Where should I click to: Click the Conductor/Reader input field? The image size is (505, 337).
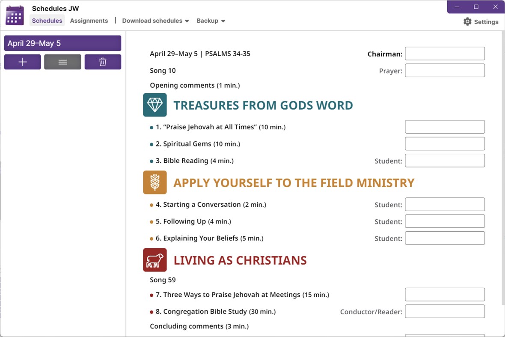[x=445, y=311]
